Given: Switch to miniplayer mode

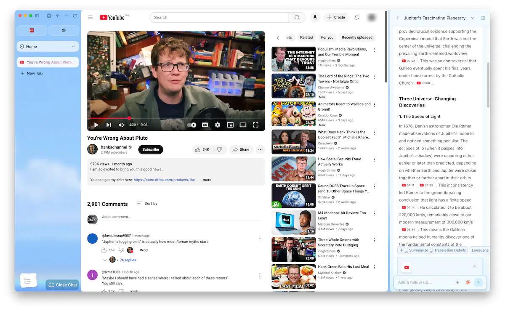Looking at the screenshot, I should (x=230, y=125).
